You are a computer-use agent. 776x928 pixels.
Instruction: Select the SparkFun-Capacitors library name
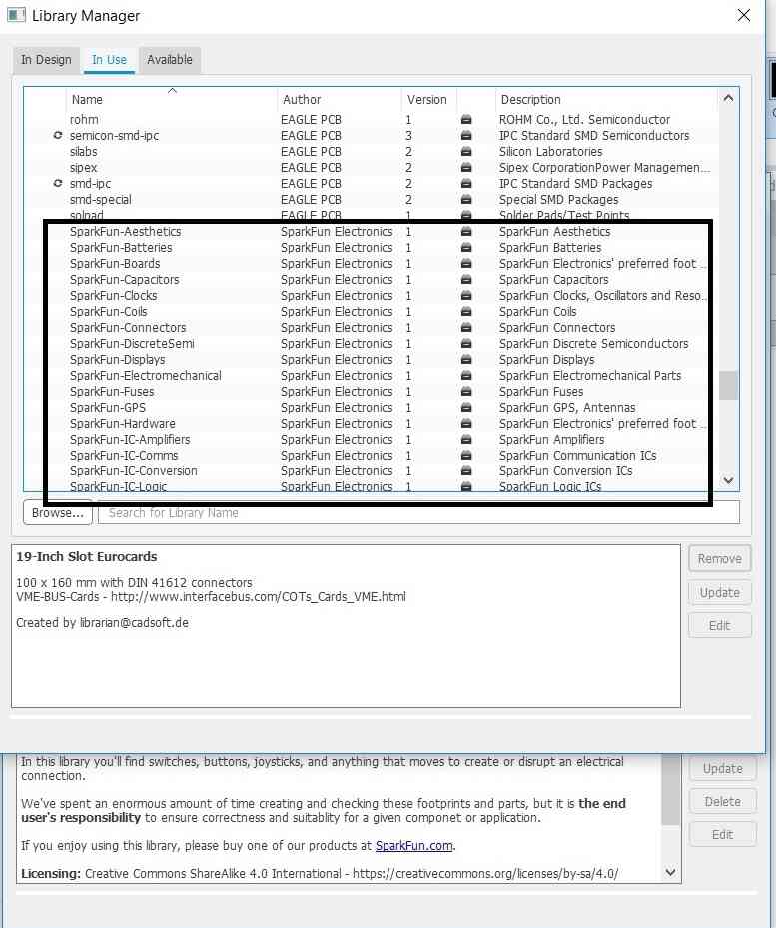point(124,280)
